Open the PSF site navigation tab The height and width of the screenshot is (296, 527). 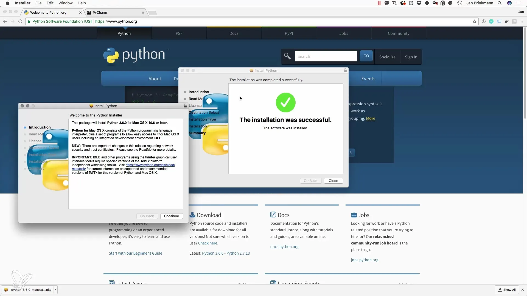[179, 33]
